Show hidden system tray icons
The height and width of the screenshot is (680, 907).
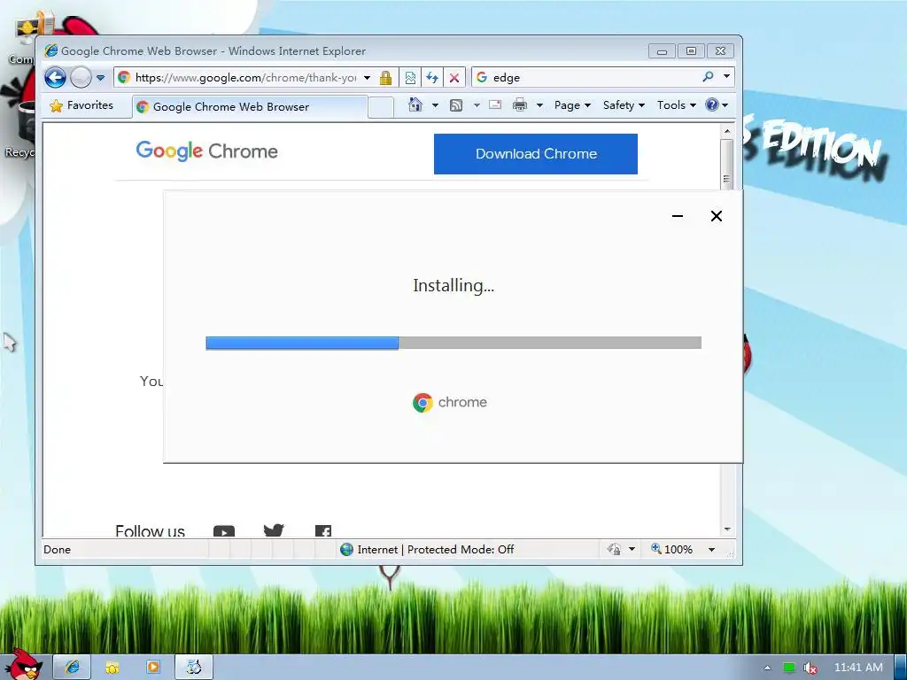click(x=767, y=668)
